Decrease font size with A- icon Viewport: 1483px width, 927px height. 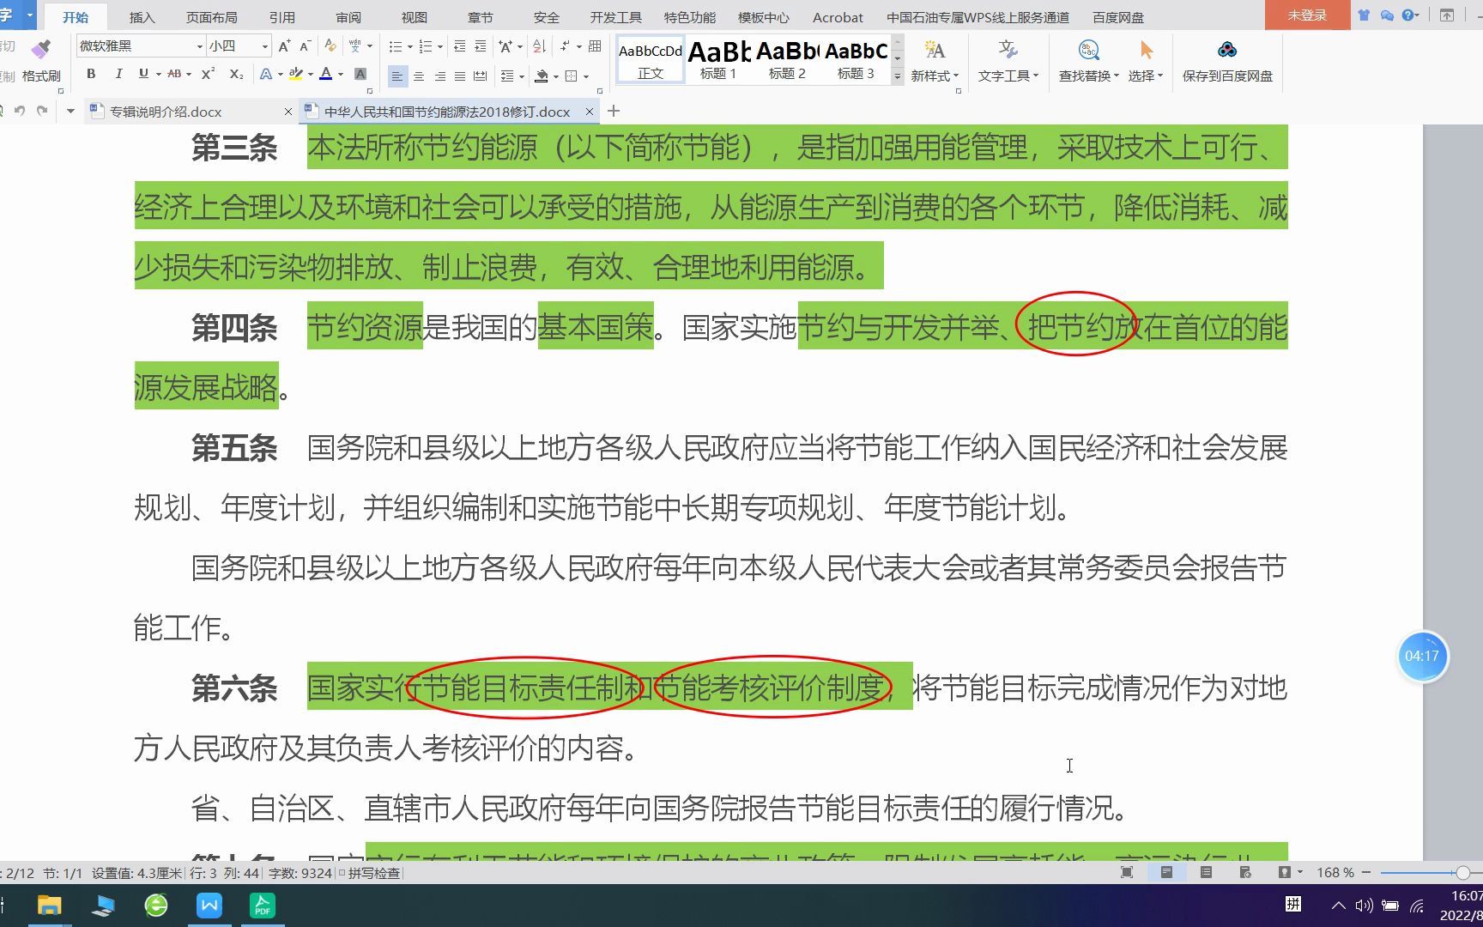[x=305, y=46]
